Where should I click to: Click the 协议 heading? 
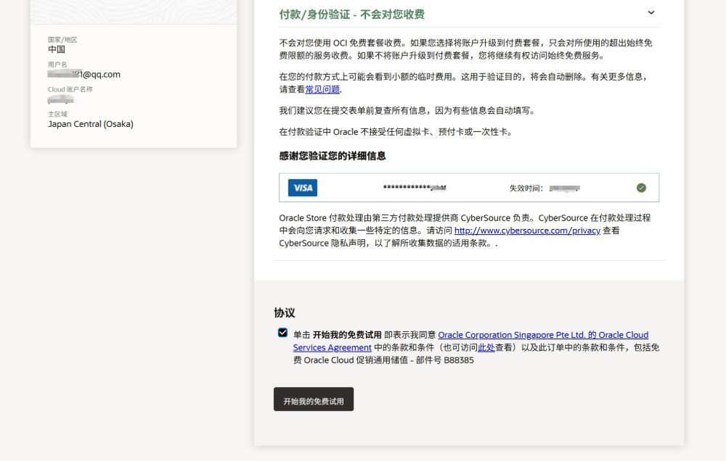(x=285, y=312)
